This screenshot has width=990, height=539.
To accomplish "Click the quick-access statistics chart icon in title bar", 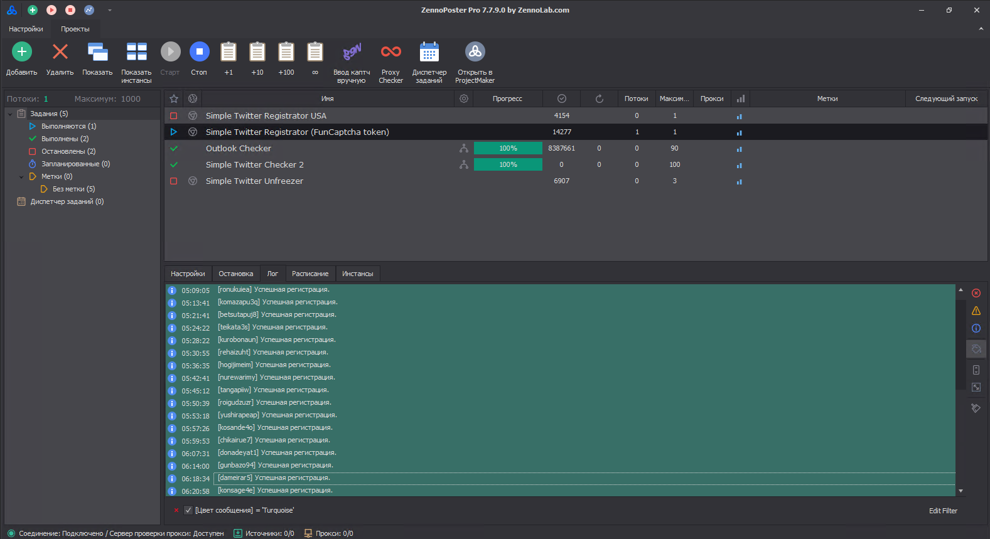I will click(x=89, y=10).
